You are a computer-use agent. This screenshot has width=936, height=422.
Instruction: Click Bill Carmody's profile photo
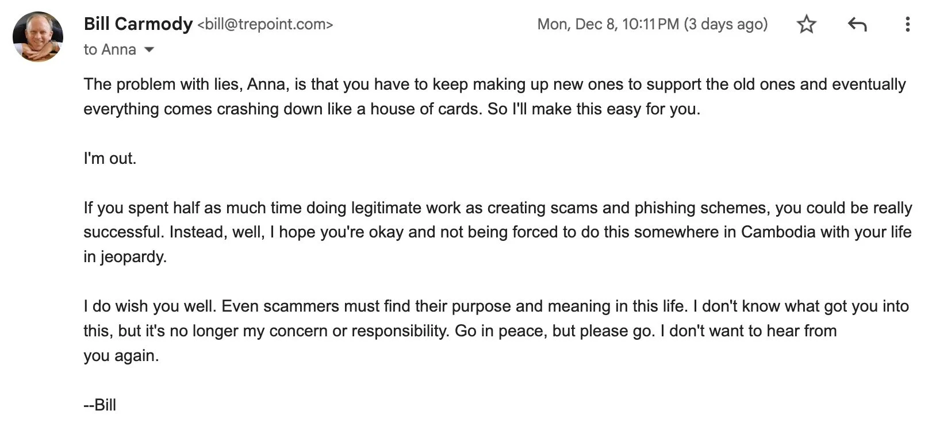click(38, 37)
